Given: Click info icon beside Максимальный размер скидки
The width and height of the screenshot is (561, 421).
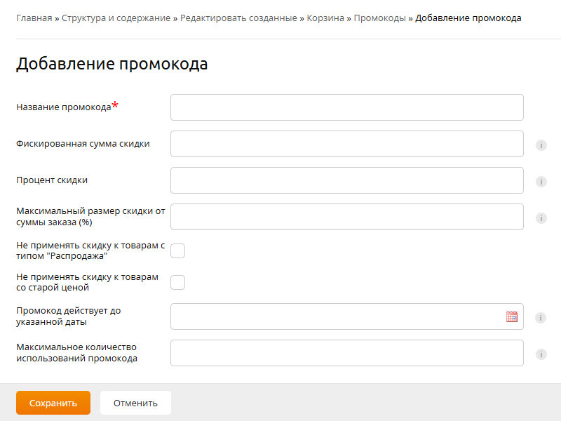Looking at the screenshot, I should 541,218.
